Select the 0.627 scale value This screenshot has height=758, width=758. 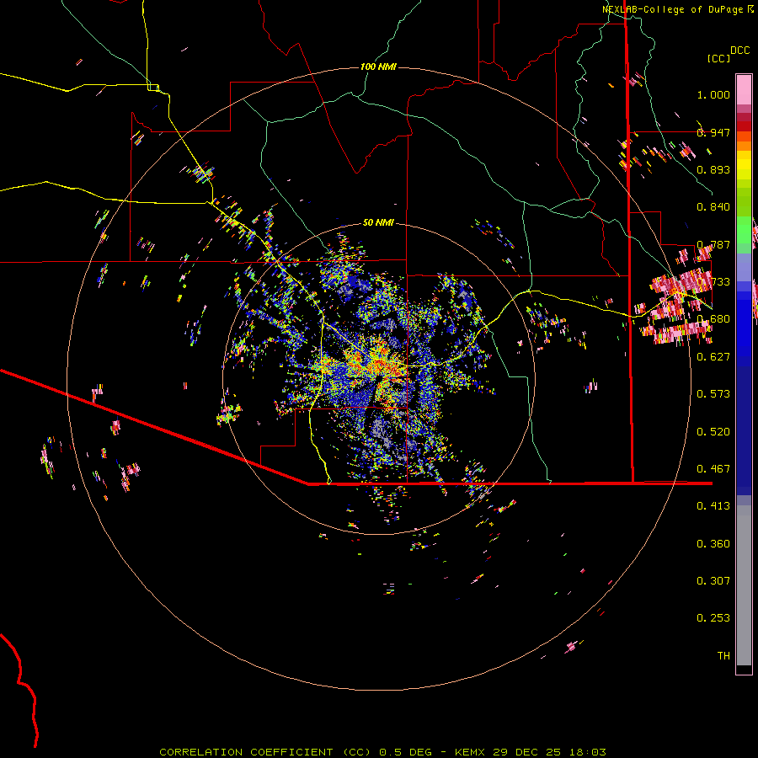(x=713, y=357)
